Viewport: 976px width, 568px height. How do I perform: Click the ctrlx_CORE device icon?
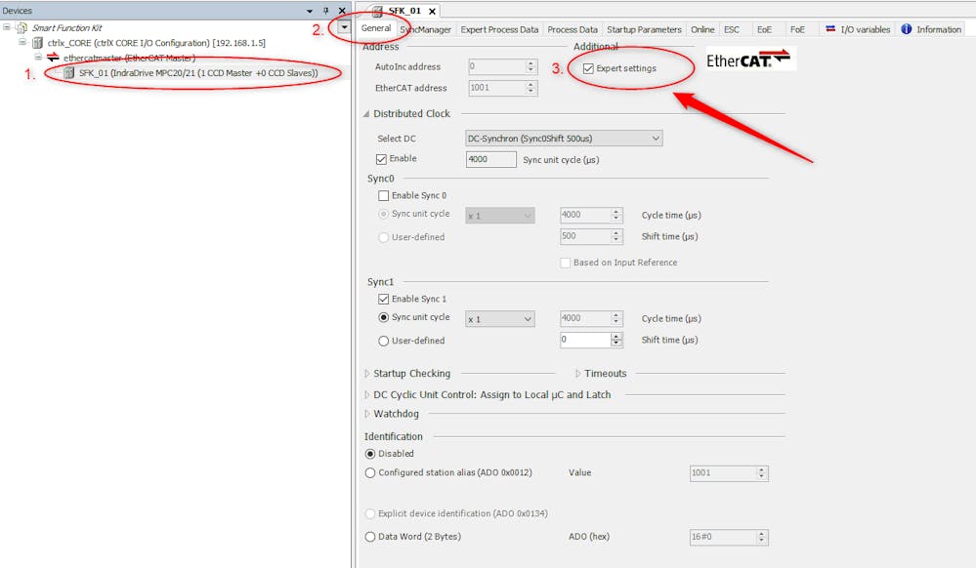tap(37, 43)
